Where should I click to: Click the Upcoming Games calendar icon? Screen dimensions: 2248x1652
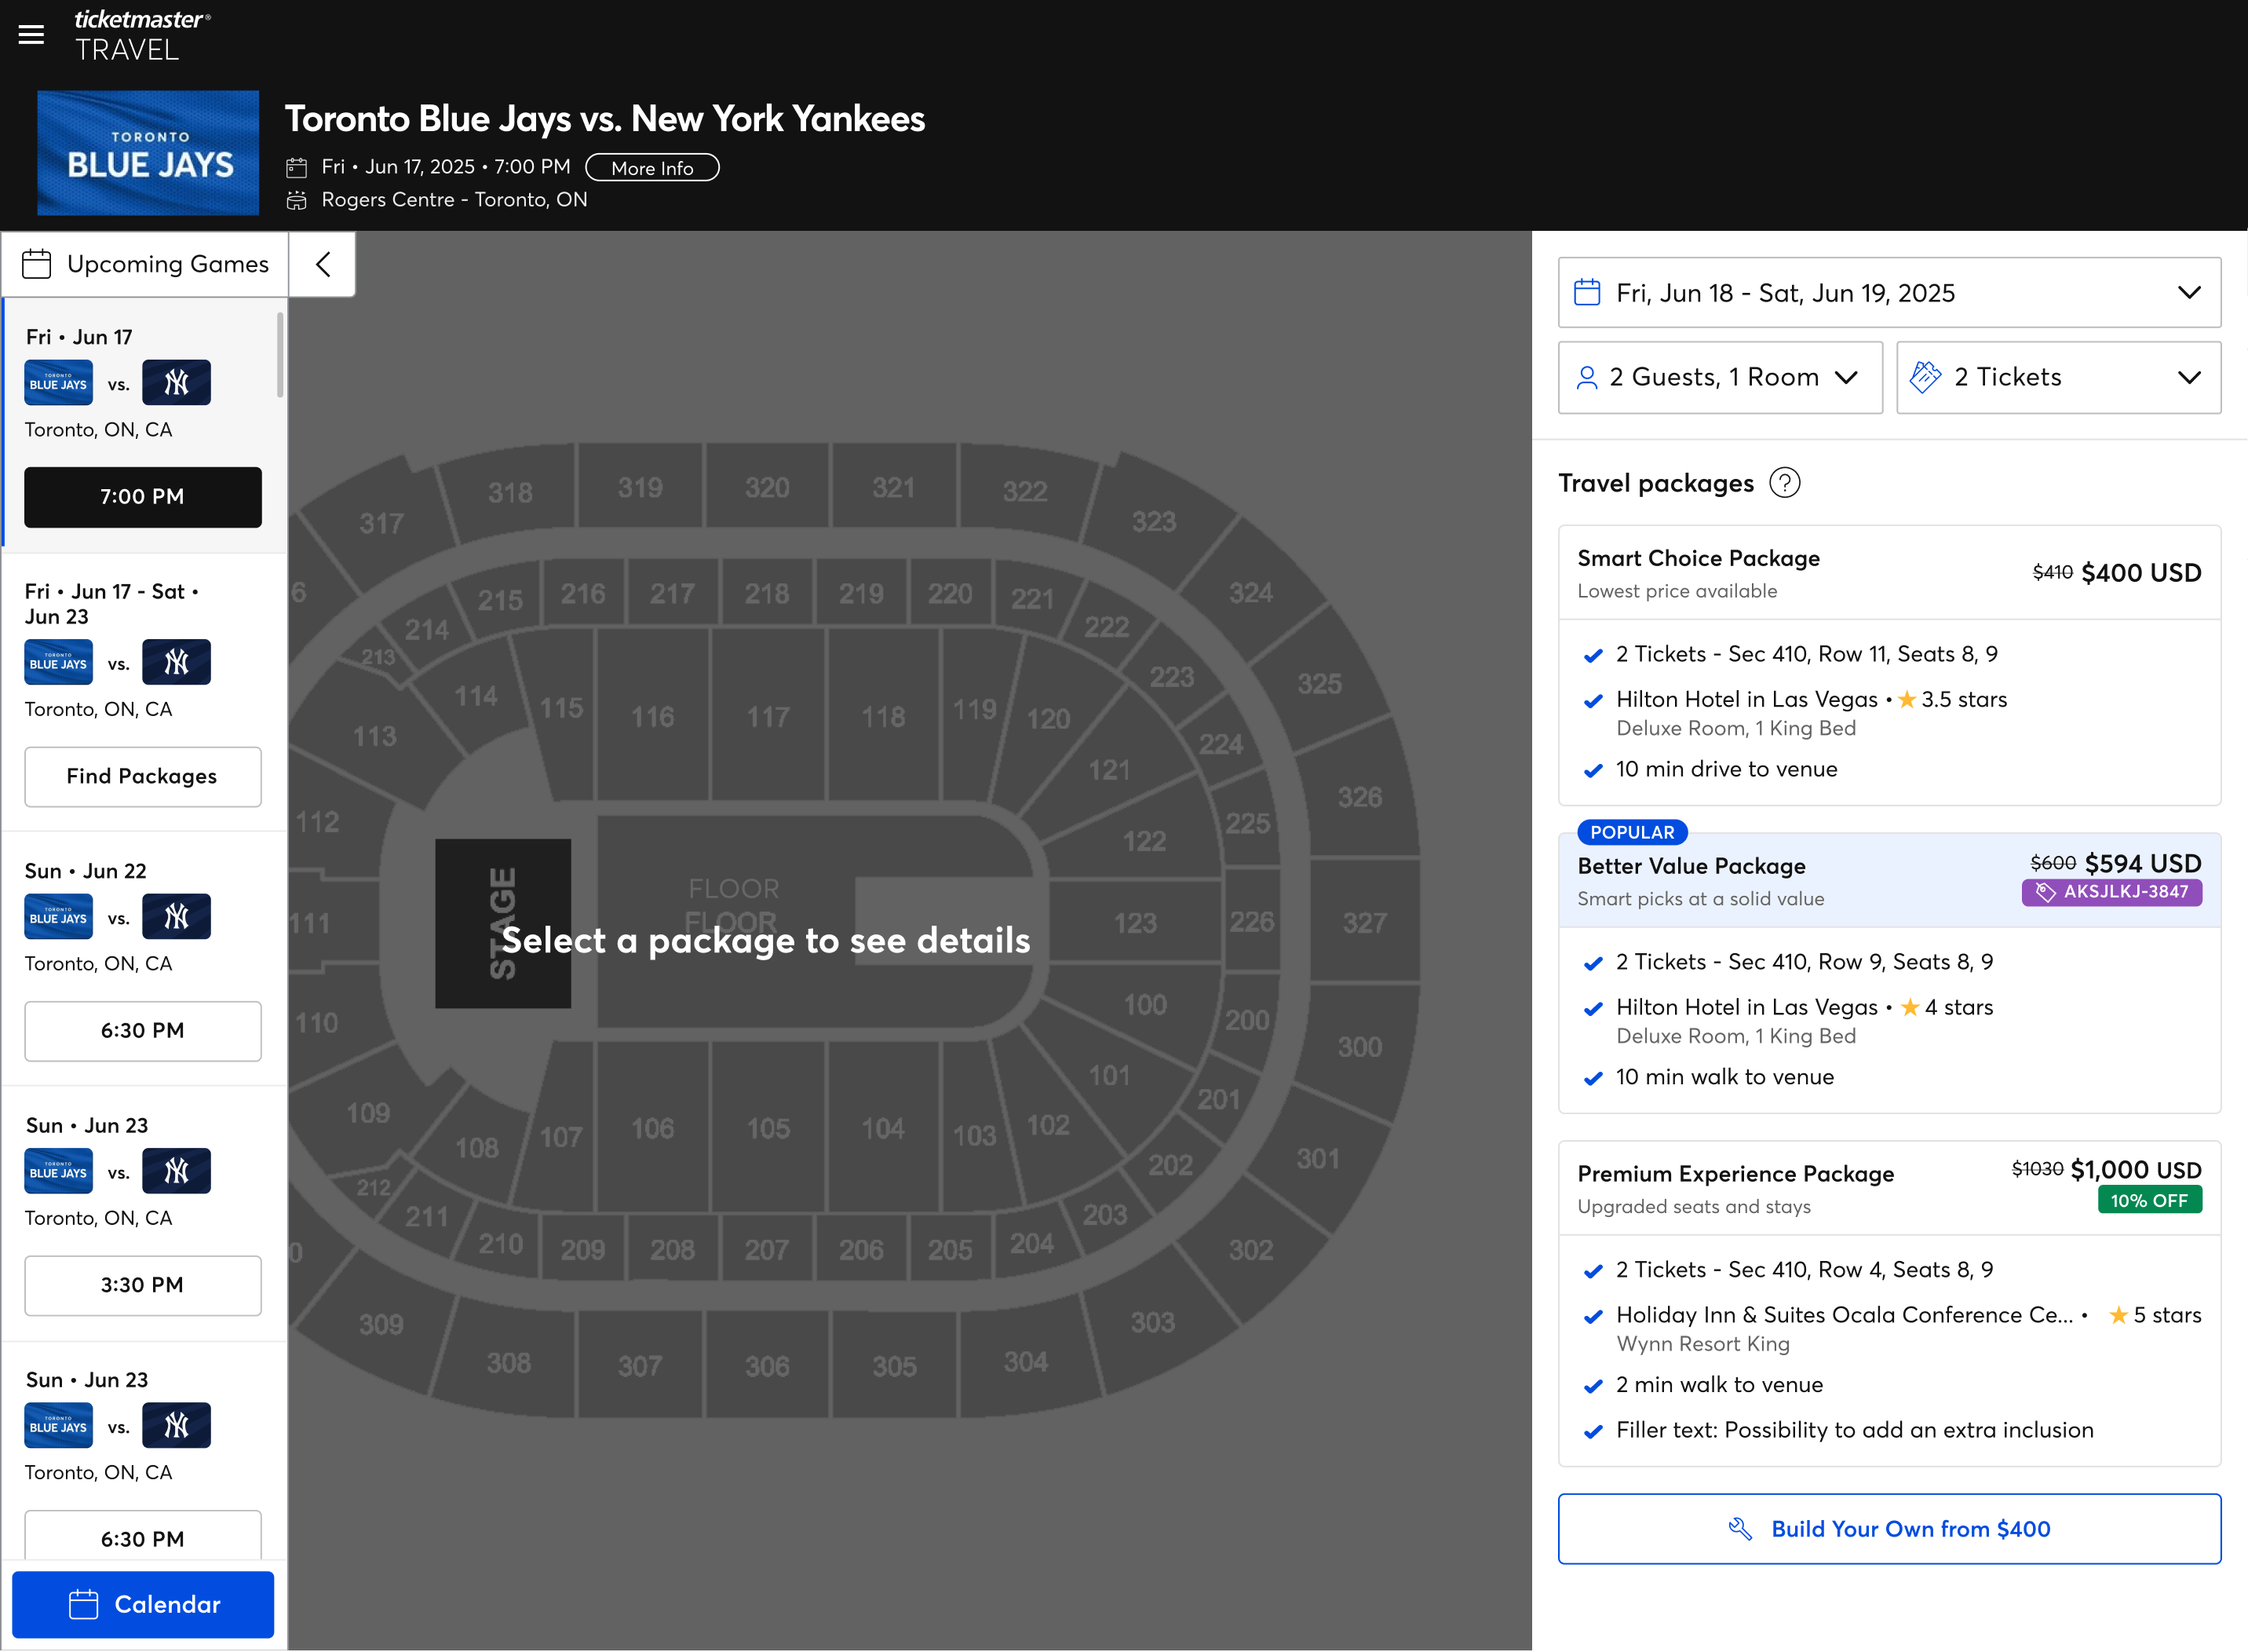37,264
